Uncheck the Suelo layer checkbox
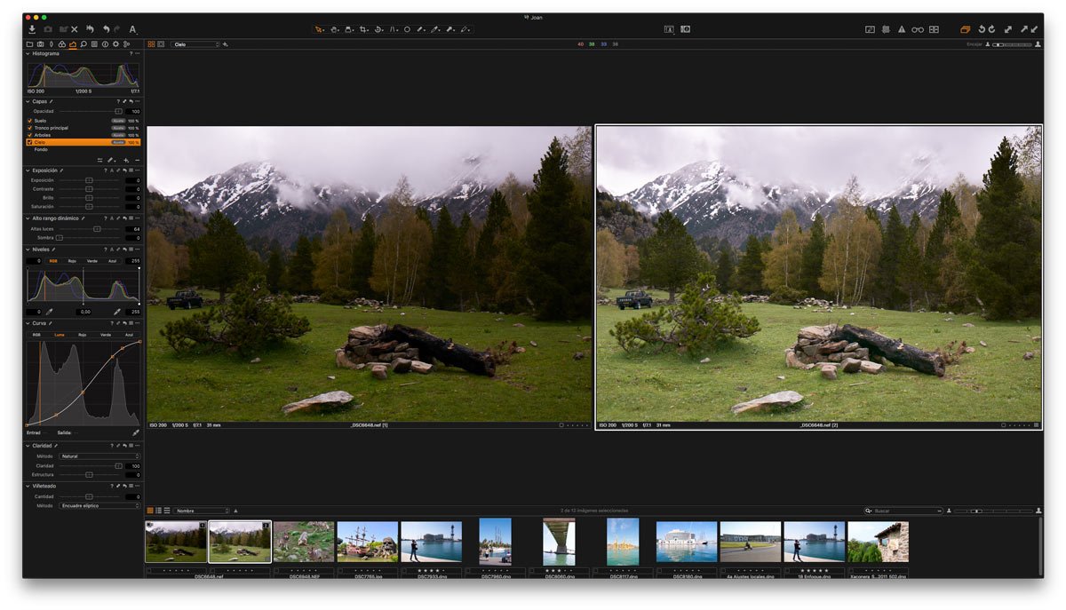The image size is (1066, 610). (30, 121)
